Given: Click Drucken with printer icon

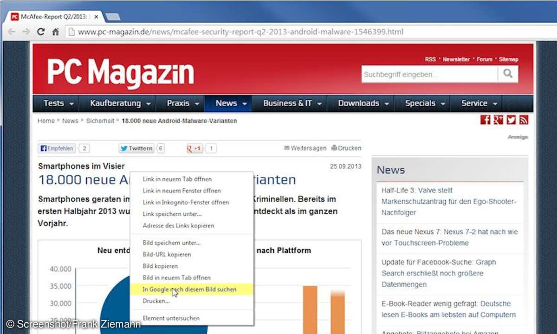Looking at the screenshot, I should pyautogui.click(x=346, y=148).
